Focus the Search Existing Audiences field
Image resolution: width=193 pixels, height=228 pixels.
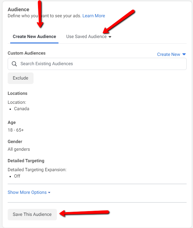click(x=99, y=64)
